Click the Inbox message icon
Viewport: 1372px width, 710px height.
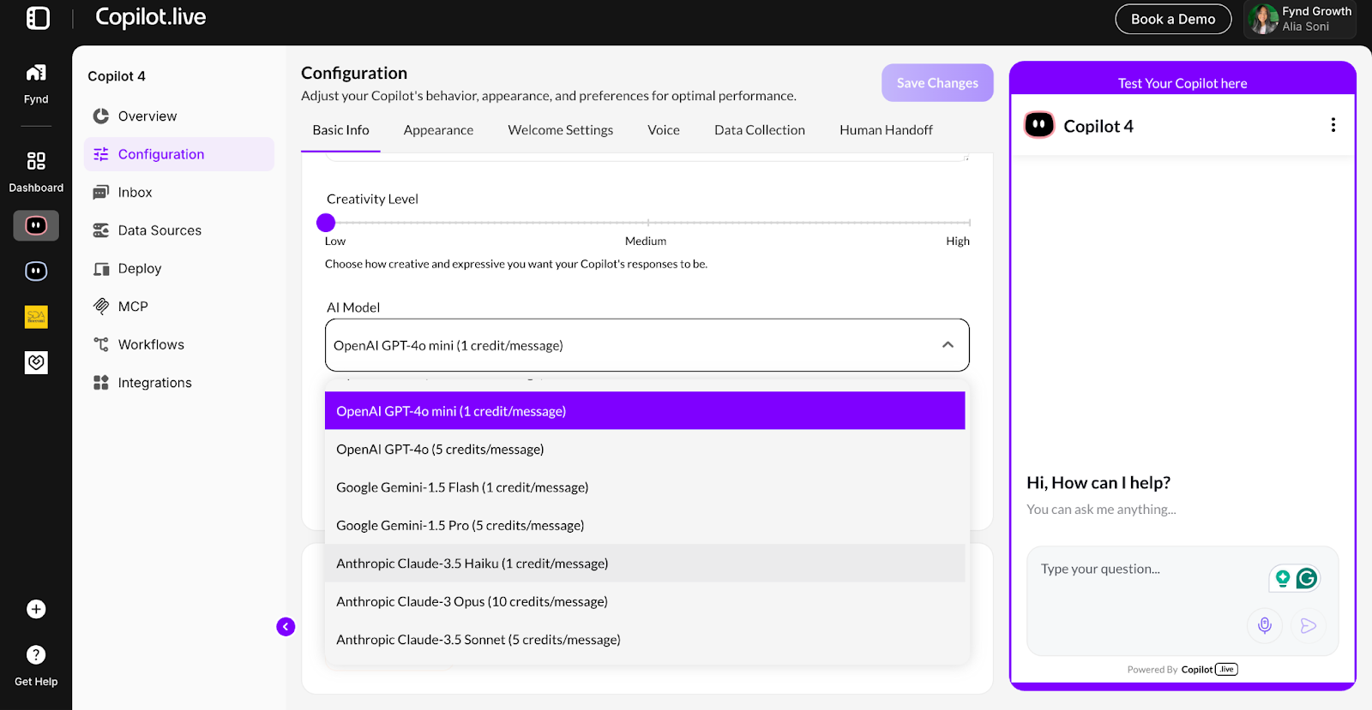click(101, 192)
